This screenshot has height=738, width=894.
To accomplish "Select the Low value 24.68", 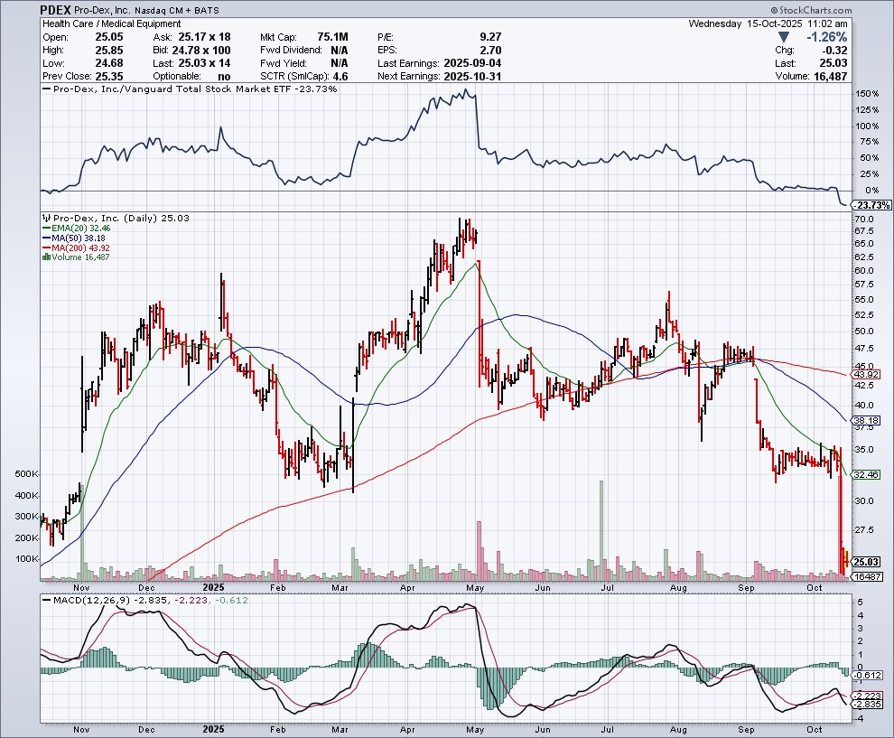I will [x=109, y=63].
